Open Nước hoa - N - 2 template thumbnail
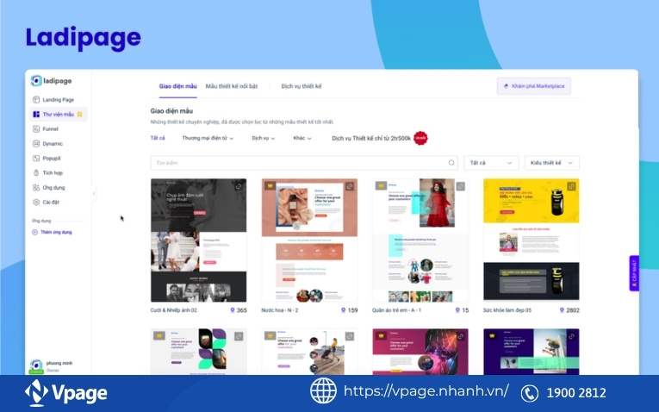The height and width of the screenshot is (412, 659). click(310, 240)
